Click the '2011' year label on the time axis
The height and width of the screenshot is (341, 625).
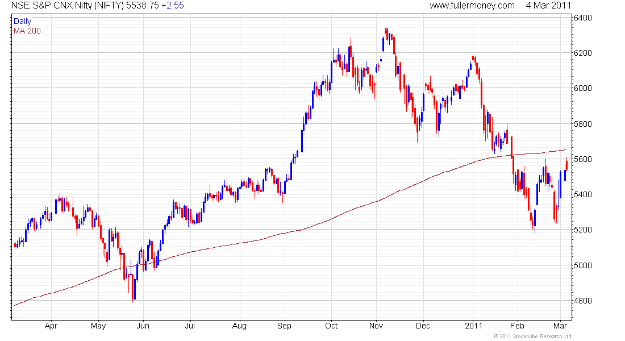pos(473,326)
